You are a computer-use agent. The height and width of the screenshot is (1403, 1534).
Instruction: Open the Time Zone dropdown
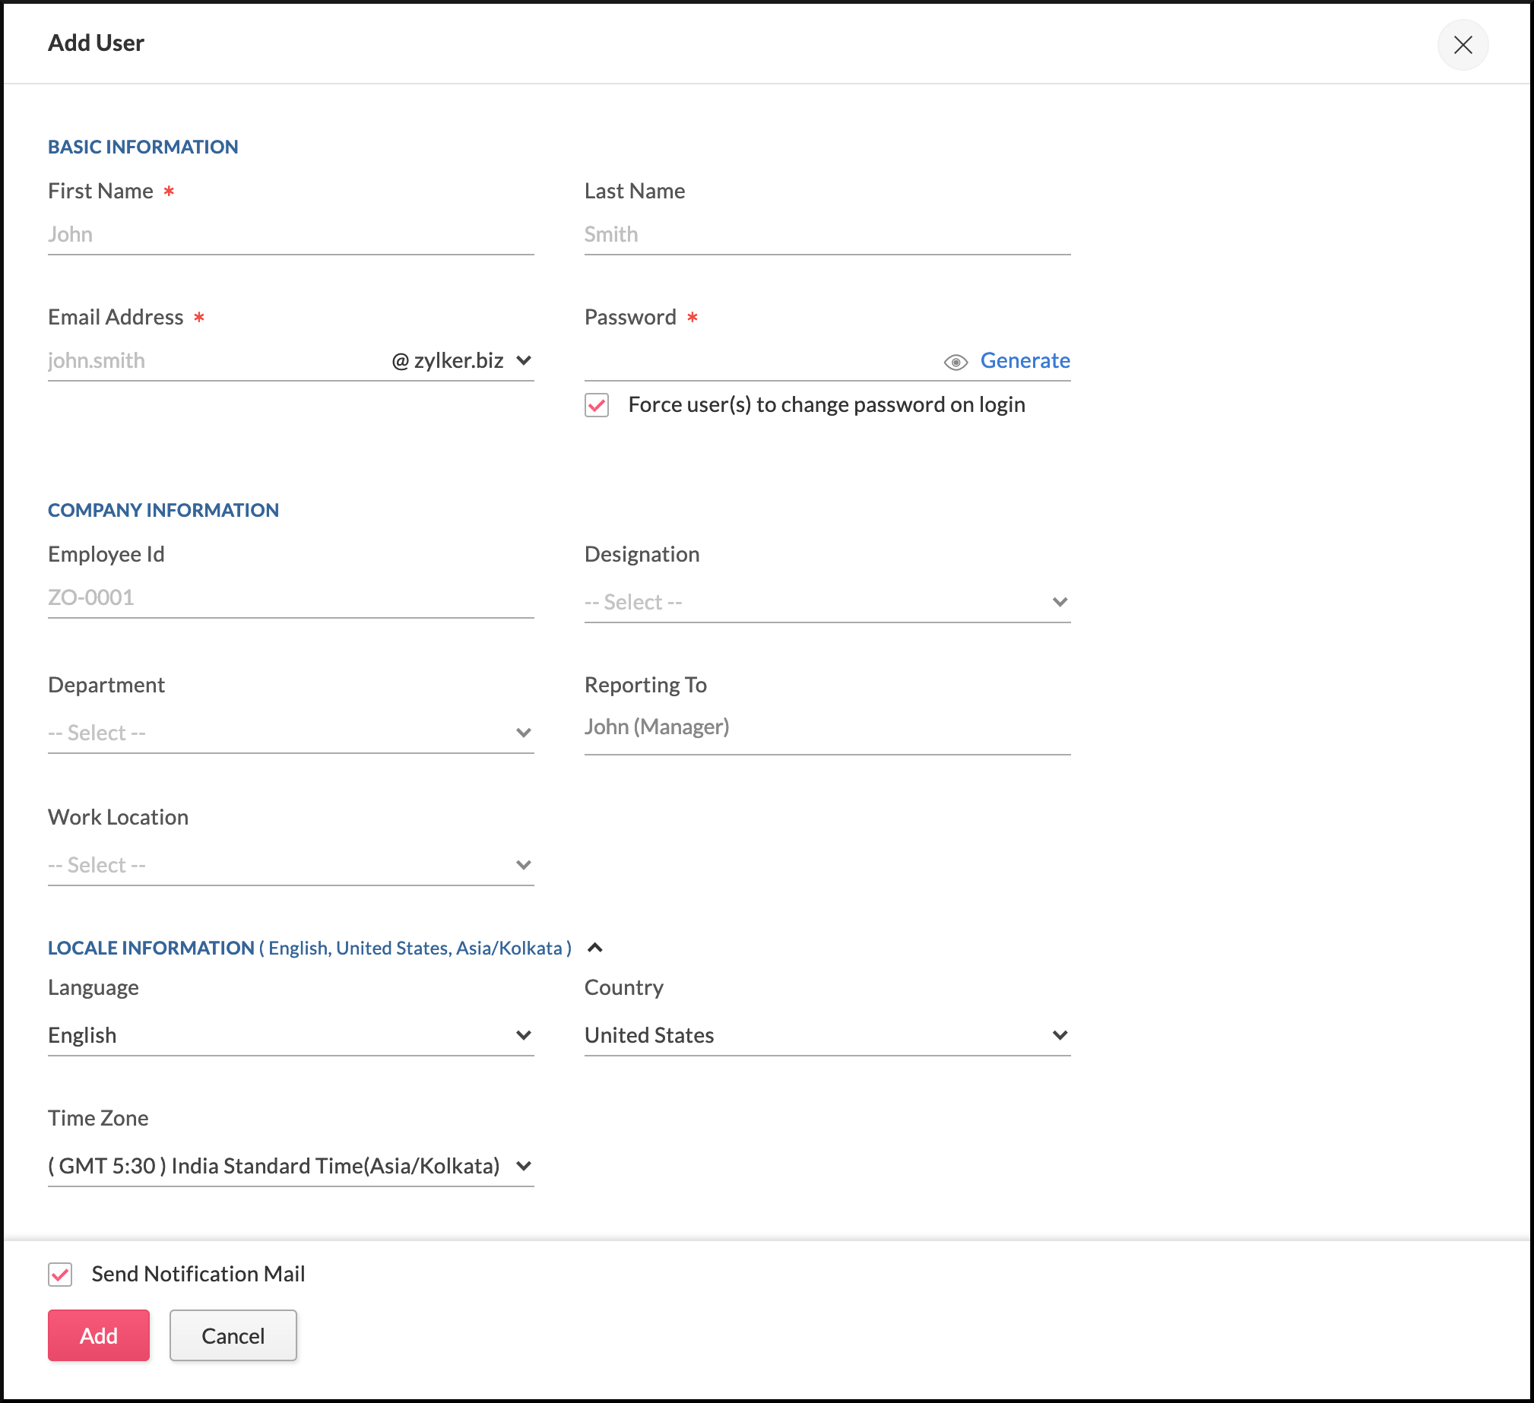tap(290, 1167)
